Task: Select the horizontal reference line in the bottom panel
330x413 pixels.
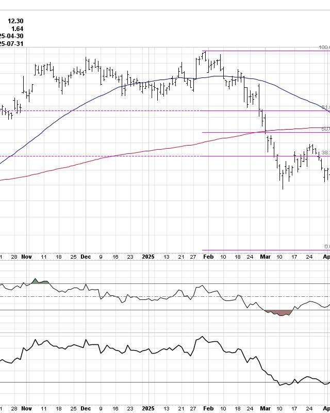Action: pos(155,383)
